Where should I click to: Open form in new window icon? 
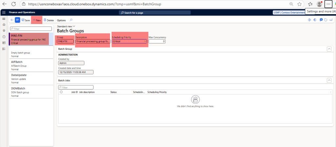coord(331,20)
